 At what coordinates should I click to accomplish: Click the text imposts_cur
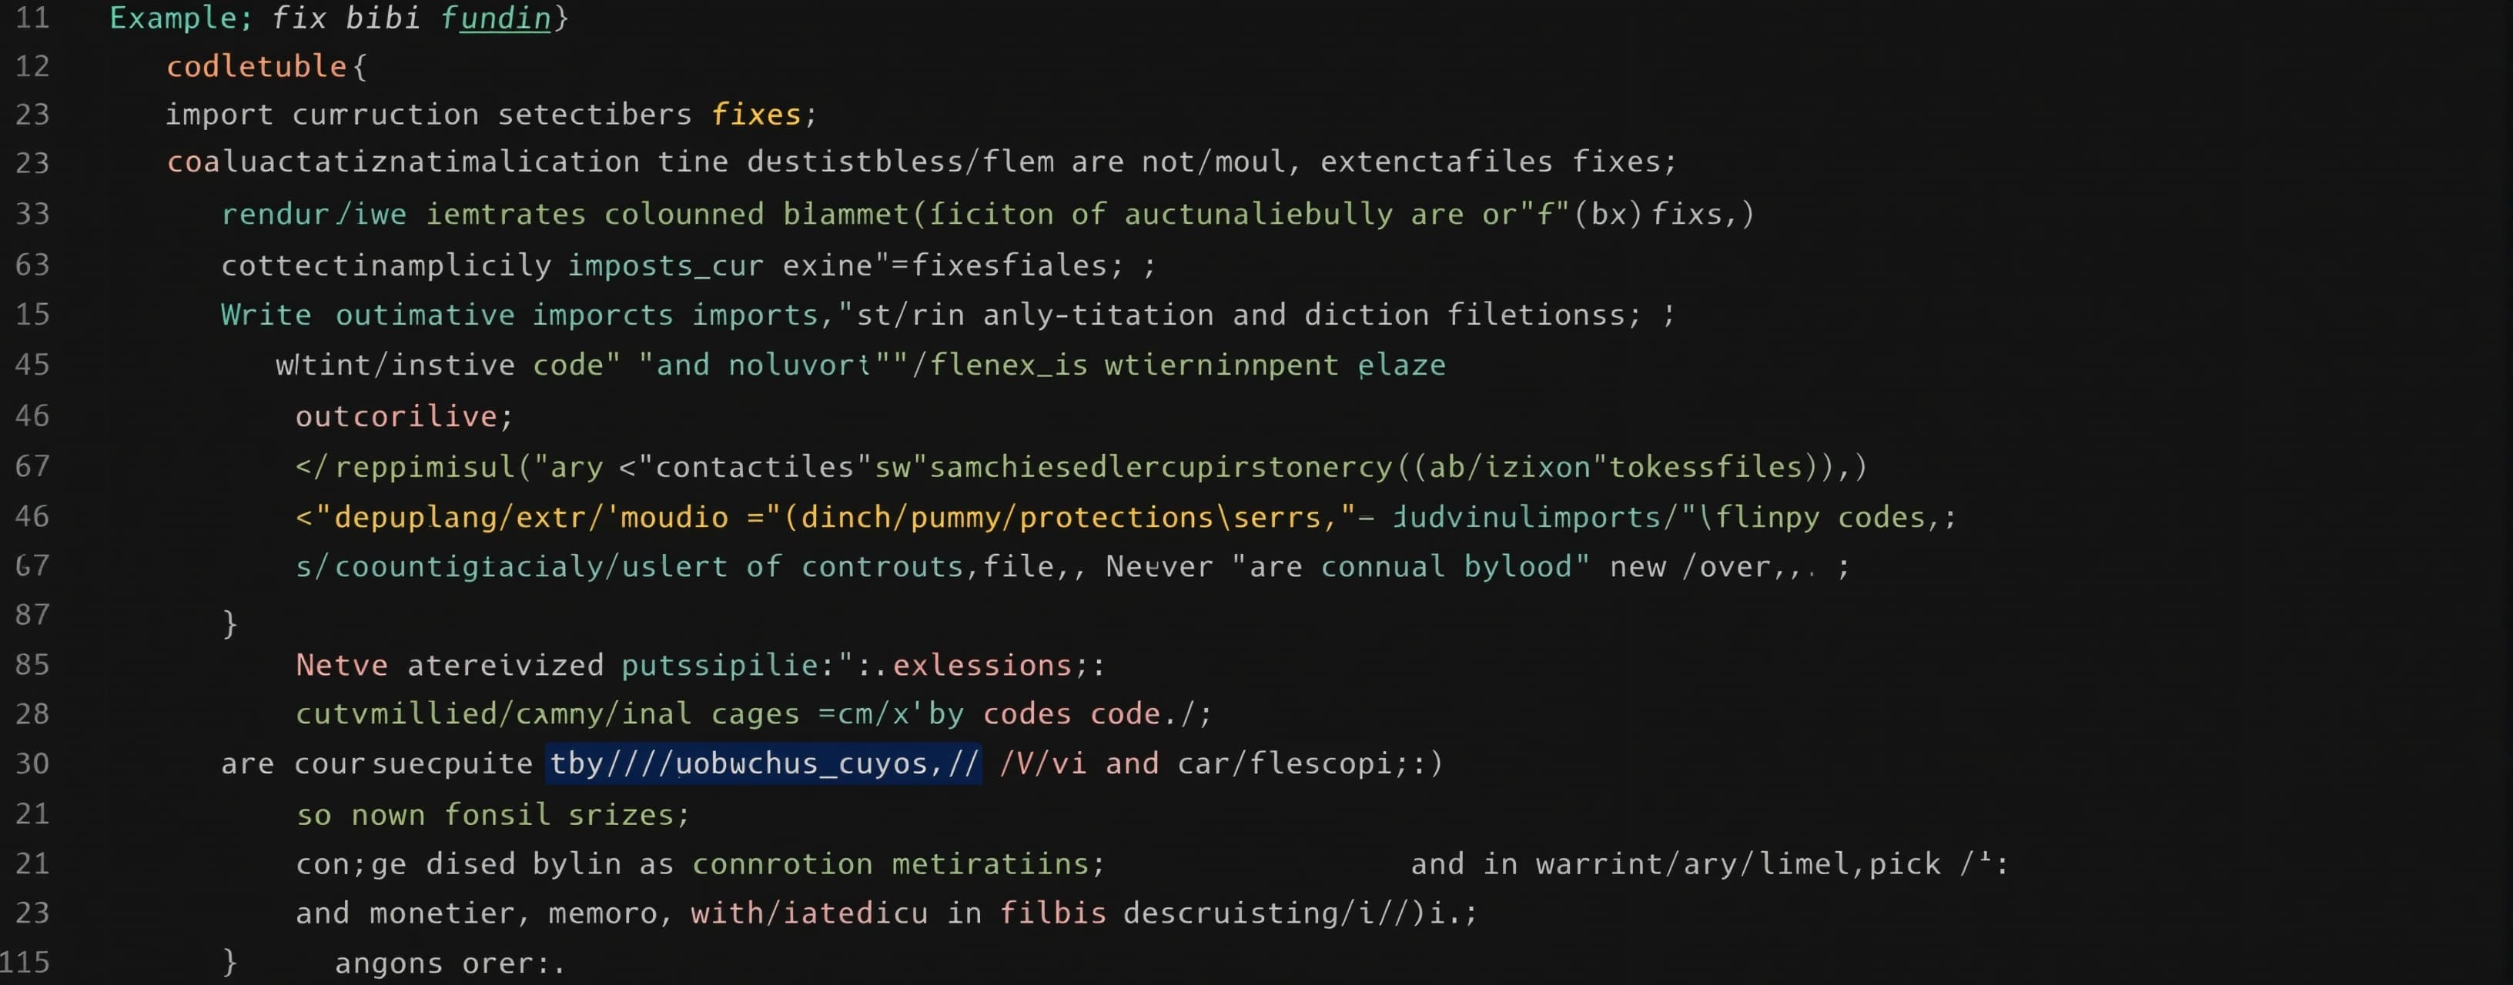pos(665,265)
